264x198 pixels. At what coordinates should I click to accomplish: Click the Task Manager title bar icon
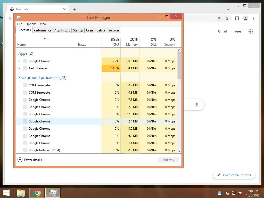18,17
